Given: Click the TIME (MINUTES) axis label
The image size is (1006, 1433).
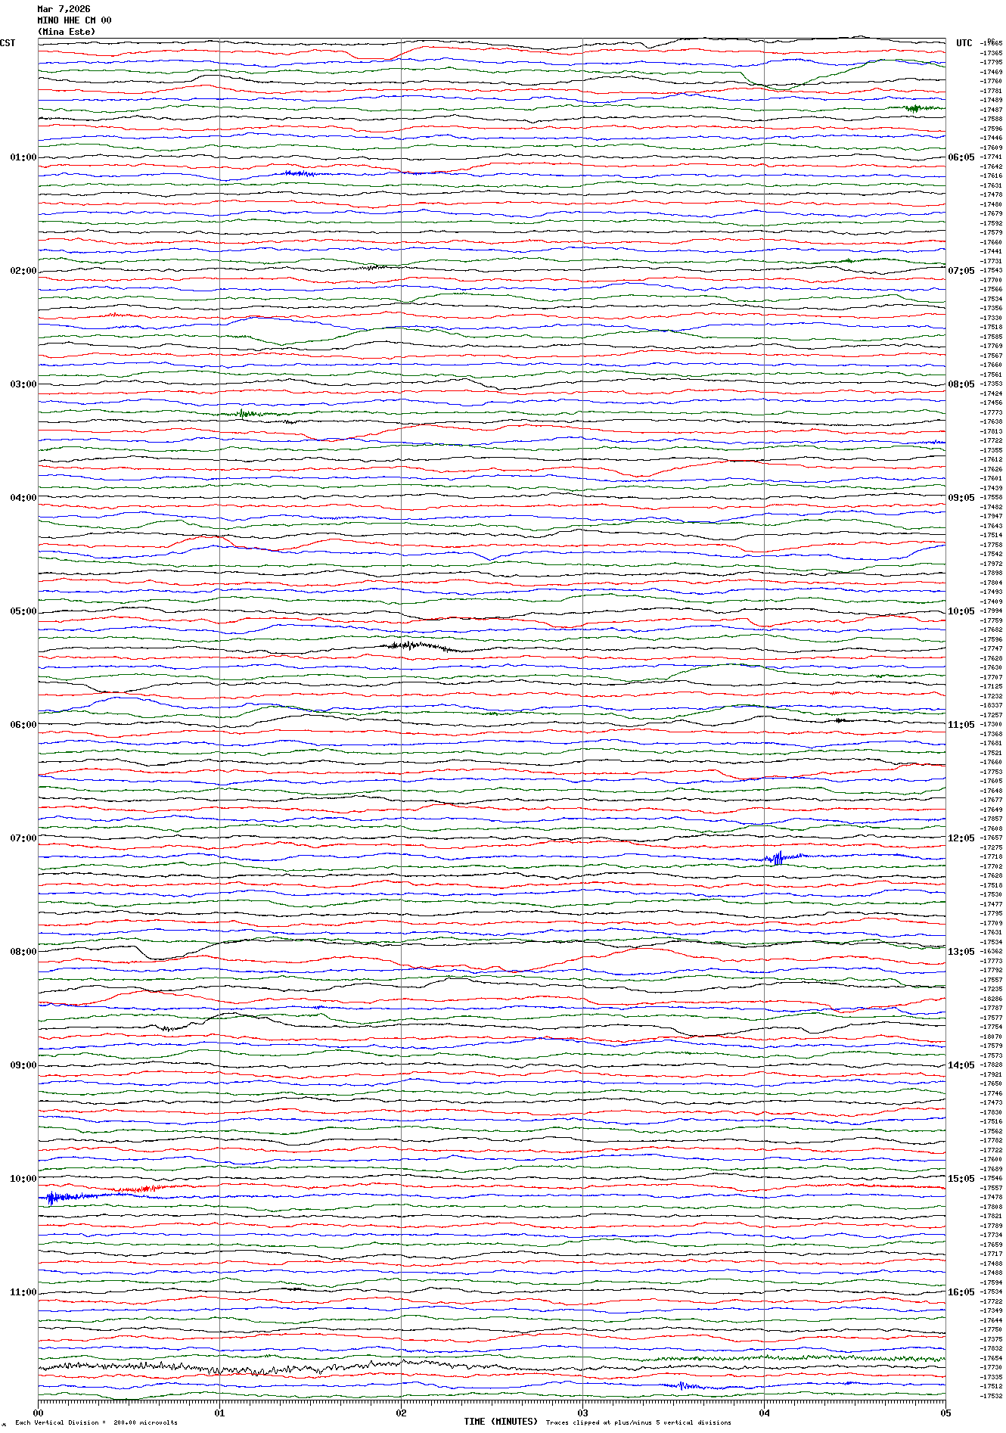Looking at the screenshot, I should click(501, 1422).
